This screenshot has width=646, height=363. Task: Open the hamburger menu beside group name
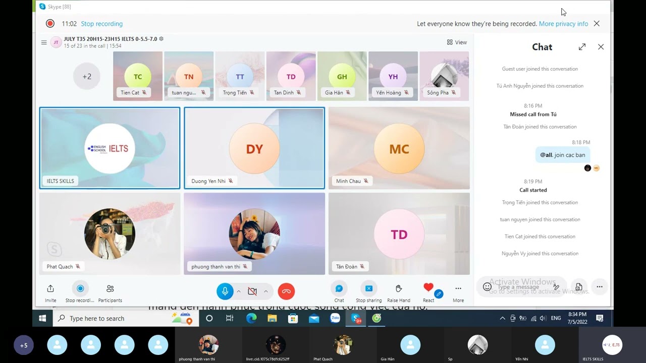pos(44,42)
